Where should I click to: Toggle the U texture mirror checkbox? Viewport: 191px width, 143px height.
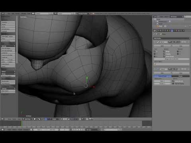point(178,52)
